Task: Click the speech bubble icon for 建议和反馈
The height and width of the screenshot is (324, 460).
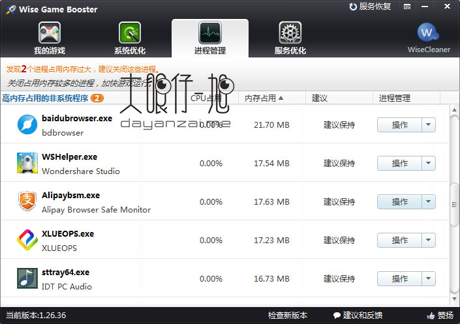Action: (x=337, y=316)
